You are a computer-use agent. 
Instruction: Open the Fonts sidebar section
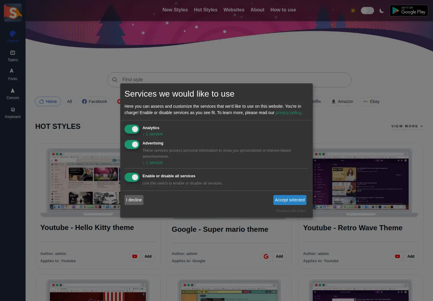(x=13, y=75)
